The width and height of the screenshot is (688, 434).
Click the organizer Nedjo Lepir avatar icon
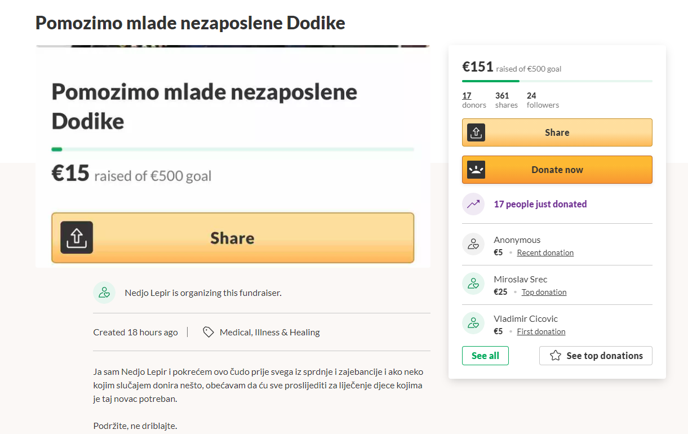(104, 293)
